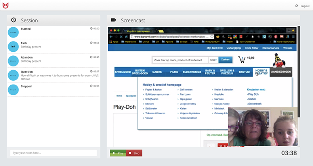The image size is (313, 166).
Task: Select Mandala in the submenu
Action: pyautogui.click(x=219, y=99)
